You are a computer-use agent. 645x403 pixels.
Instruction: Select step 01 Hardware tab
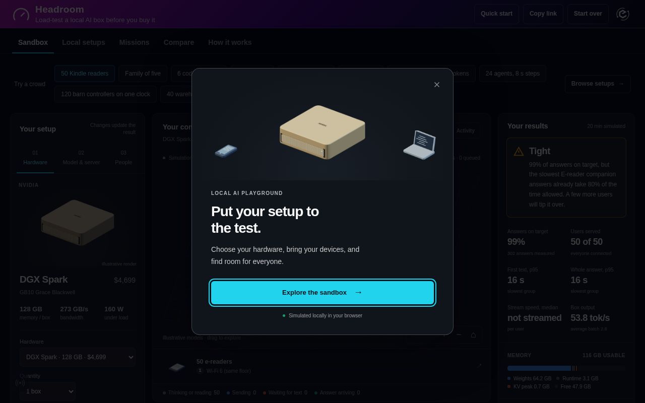35,158
